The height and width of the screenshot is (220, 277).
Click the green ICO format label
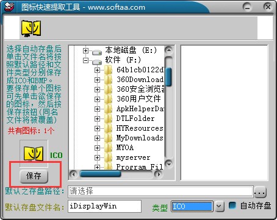56,156
